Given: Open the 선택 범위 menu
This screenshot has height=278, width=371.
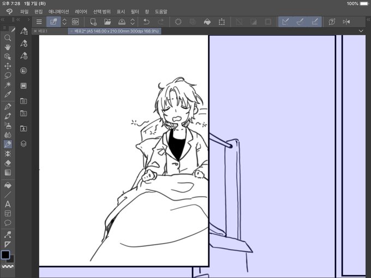Looking at the screenshot, I should (x=101, y=11).
